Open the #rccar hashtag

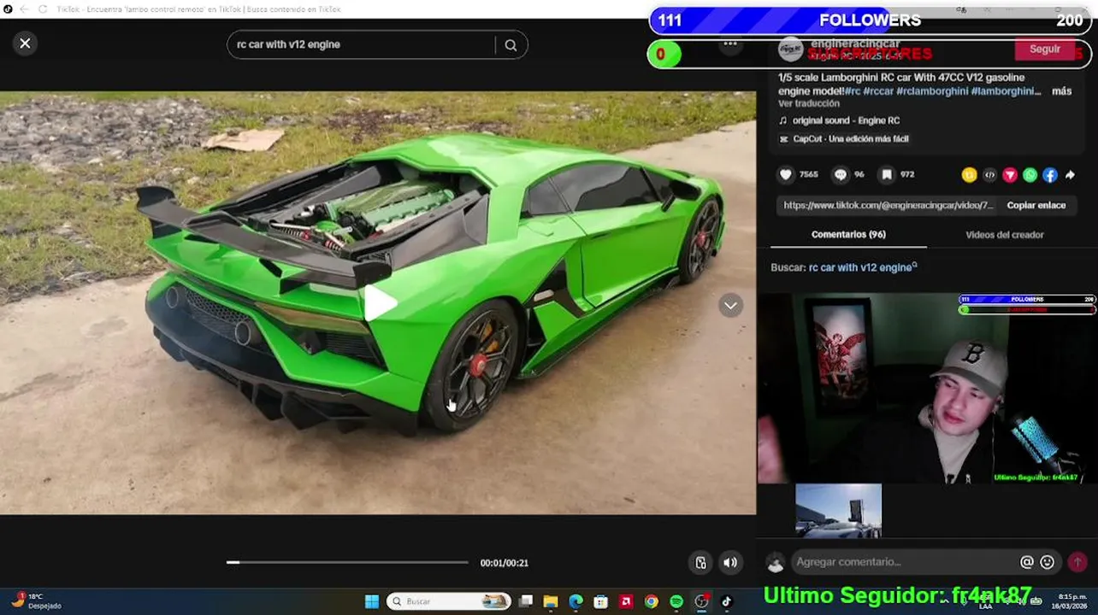click(878, 91)
